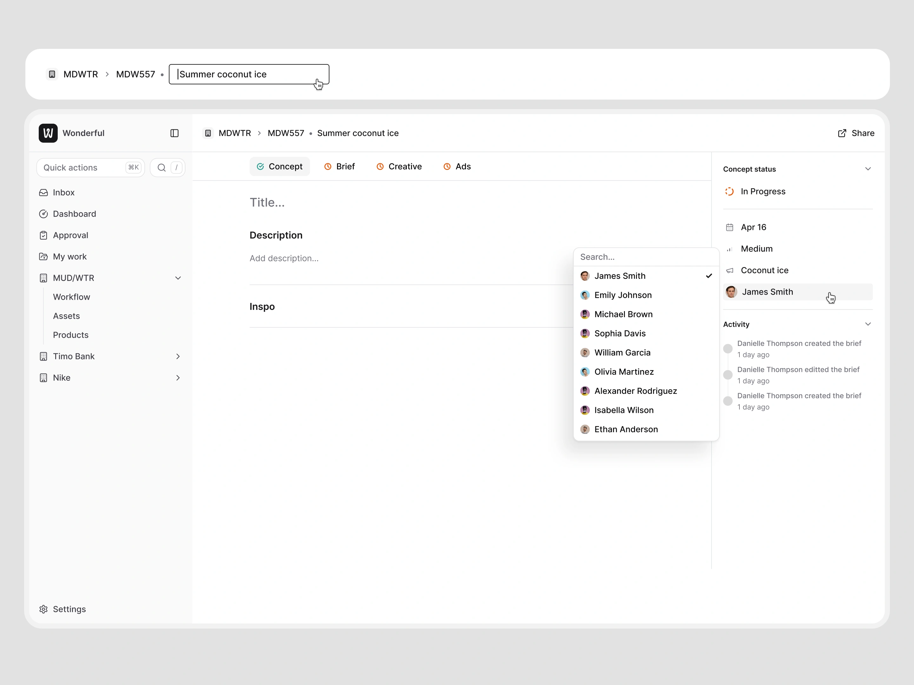
Task: Select James Smith checked option in list
Action: coord(620,276)
